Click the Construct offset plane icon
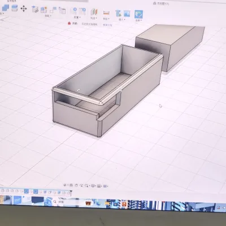226x226 pixels. (x=94, y=12)
